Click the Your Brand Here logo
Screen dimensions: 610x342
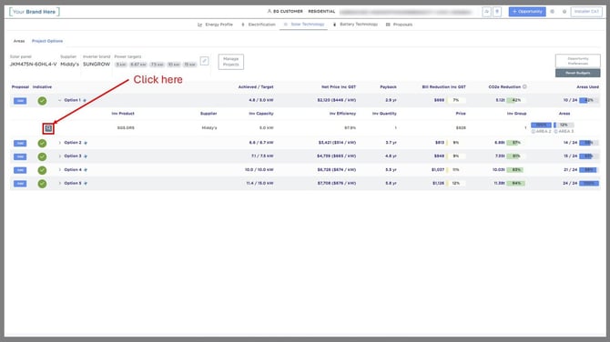click(x=35, y=12)
